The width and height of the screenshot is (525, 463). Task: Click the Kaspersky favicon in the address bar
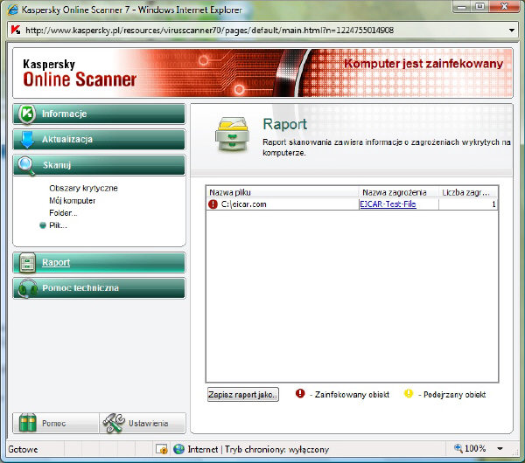[x=16, y=30]
